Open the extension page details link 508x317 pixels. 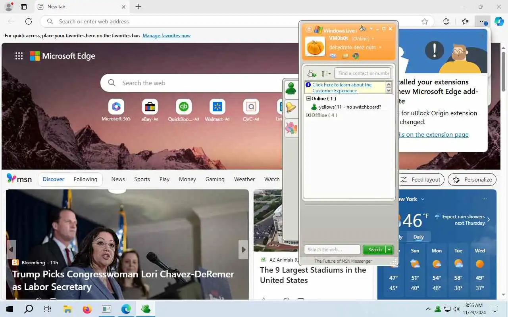click(x=433, y=135)
